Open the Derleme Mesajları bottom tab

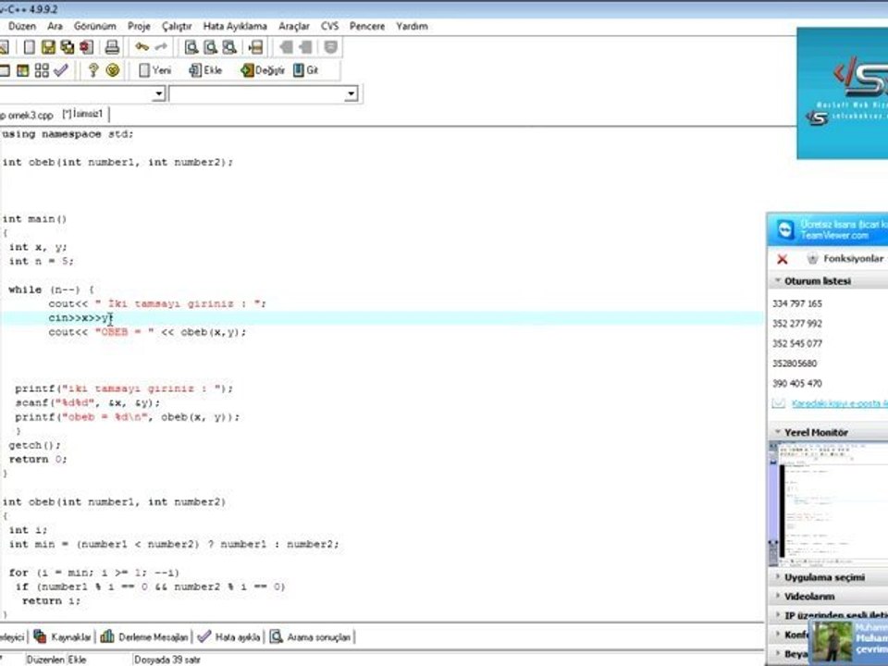click(x=144, y=637)
